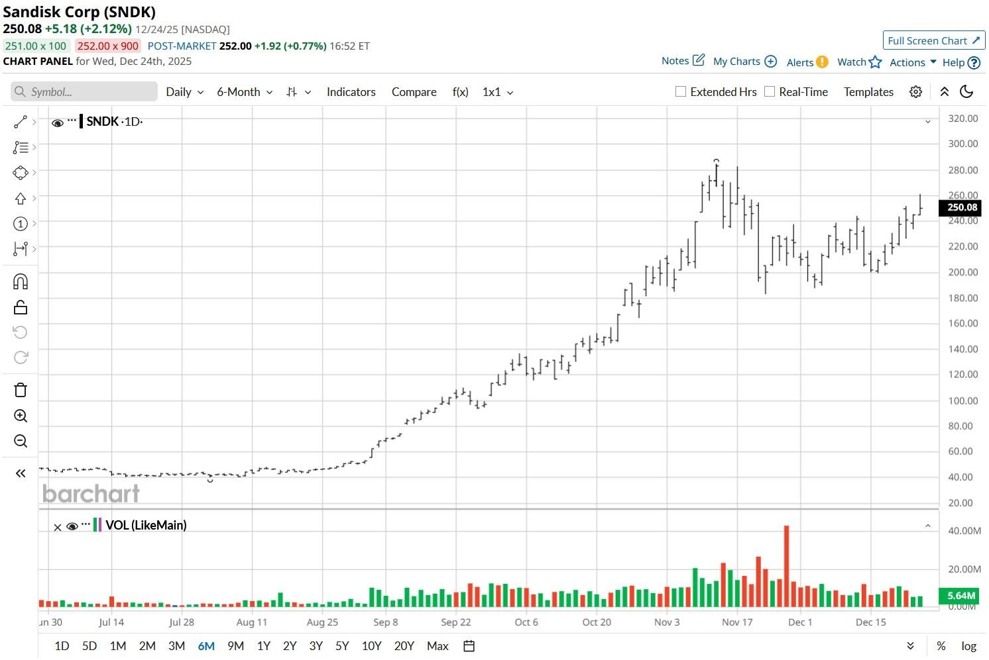Screen dimensions: 989x660
Task: Open the 6-Month period dropdown
Action: click(245, 92)
